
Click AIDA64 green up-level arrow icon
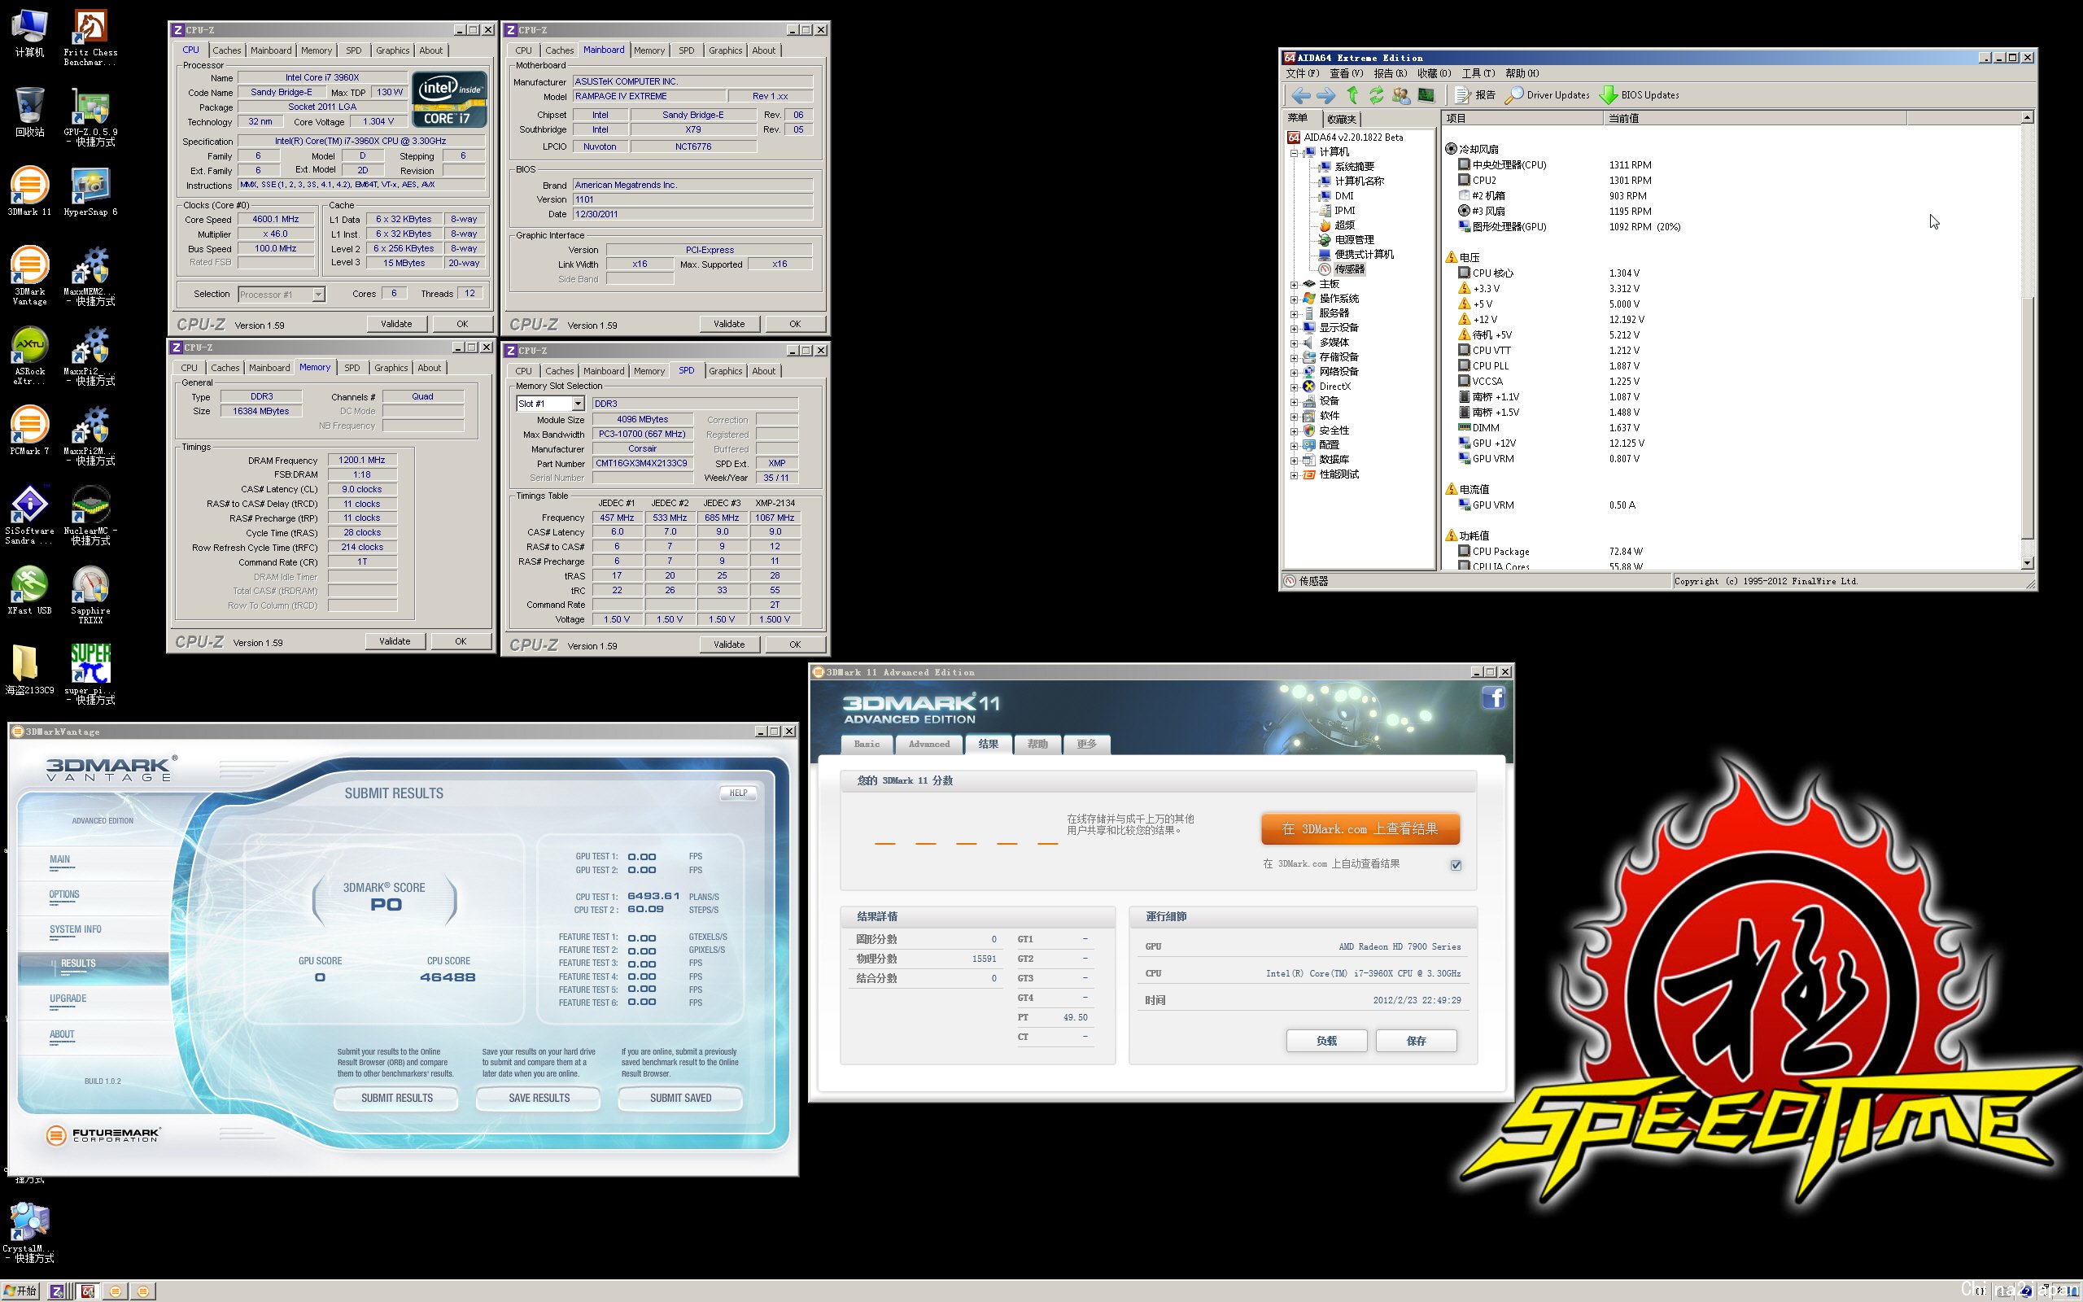coord(1352,95)
